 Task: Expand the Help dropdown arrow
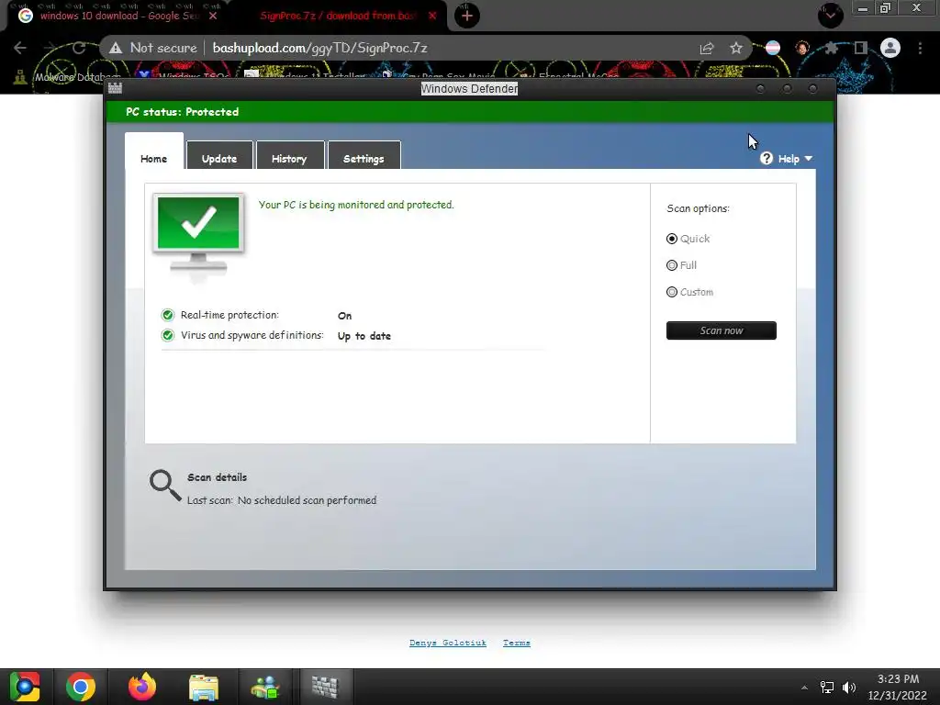[x=809, y=158]
